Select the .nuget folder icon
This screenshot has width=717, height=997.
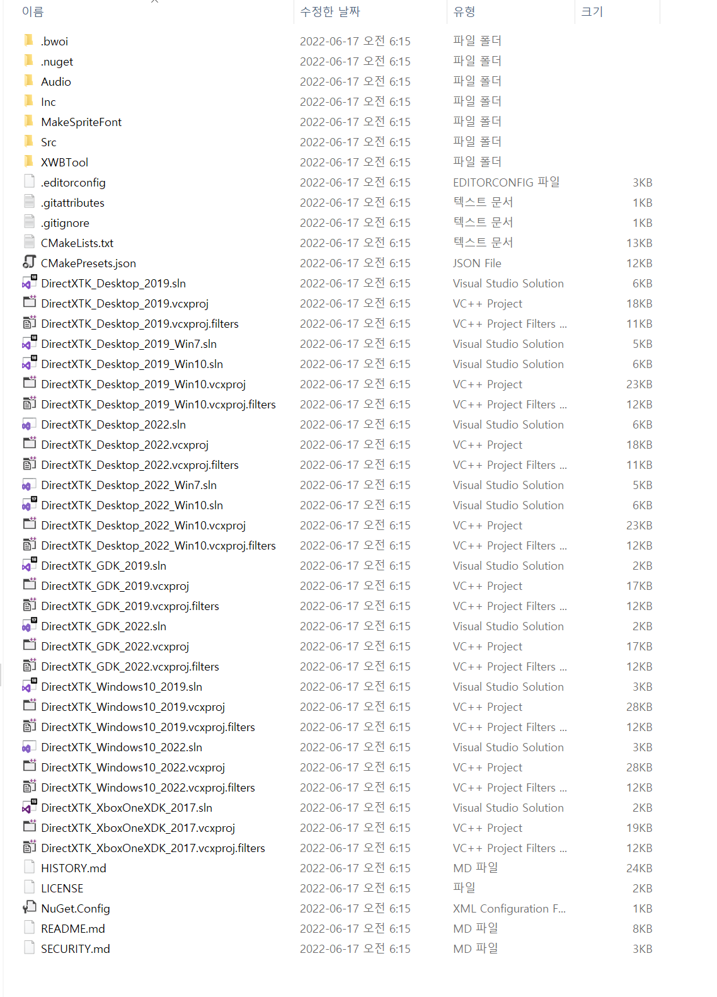tap(29, 61)
